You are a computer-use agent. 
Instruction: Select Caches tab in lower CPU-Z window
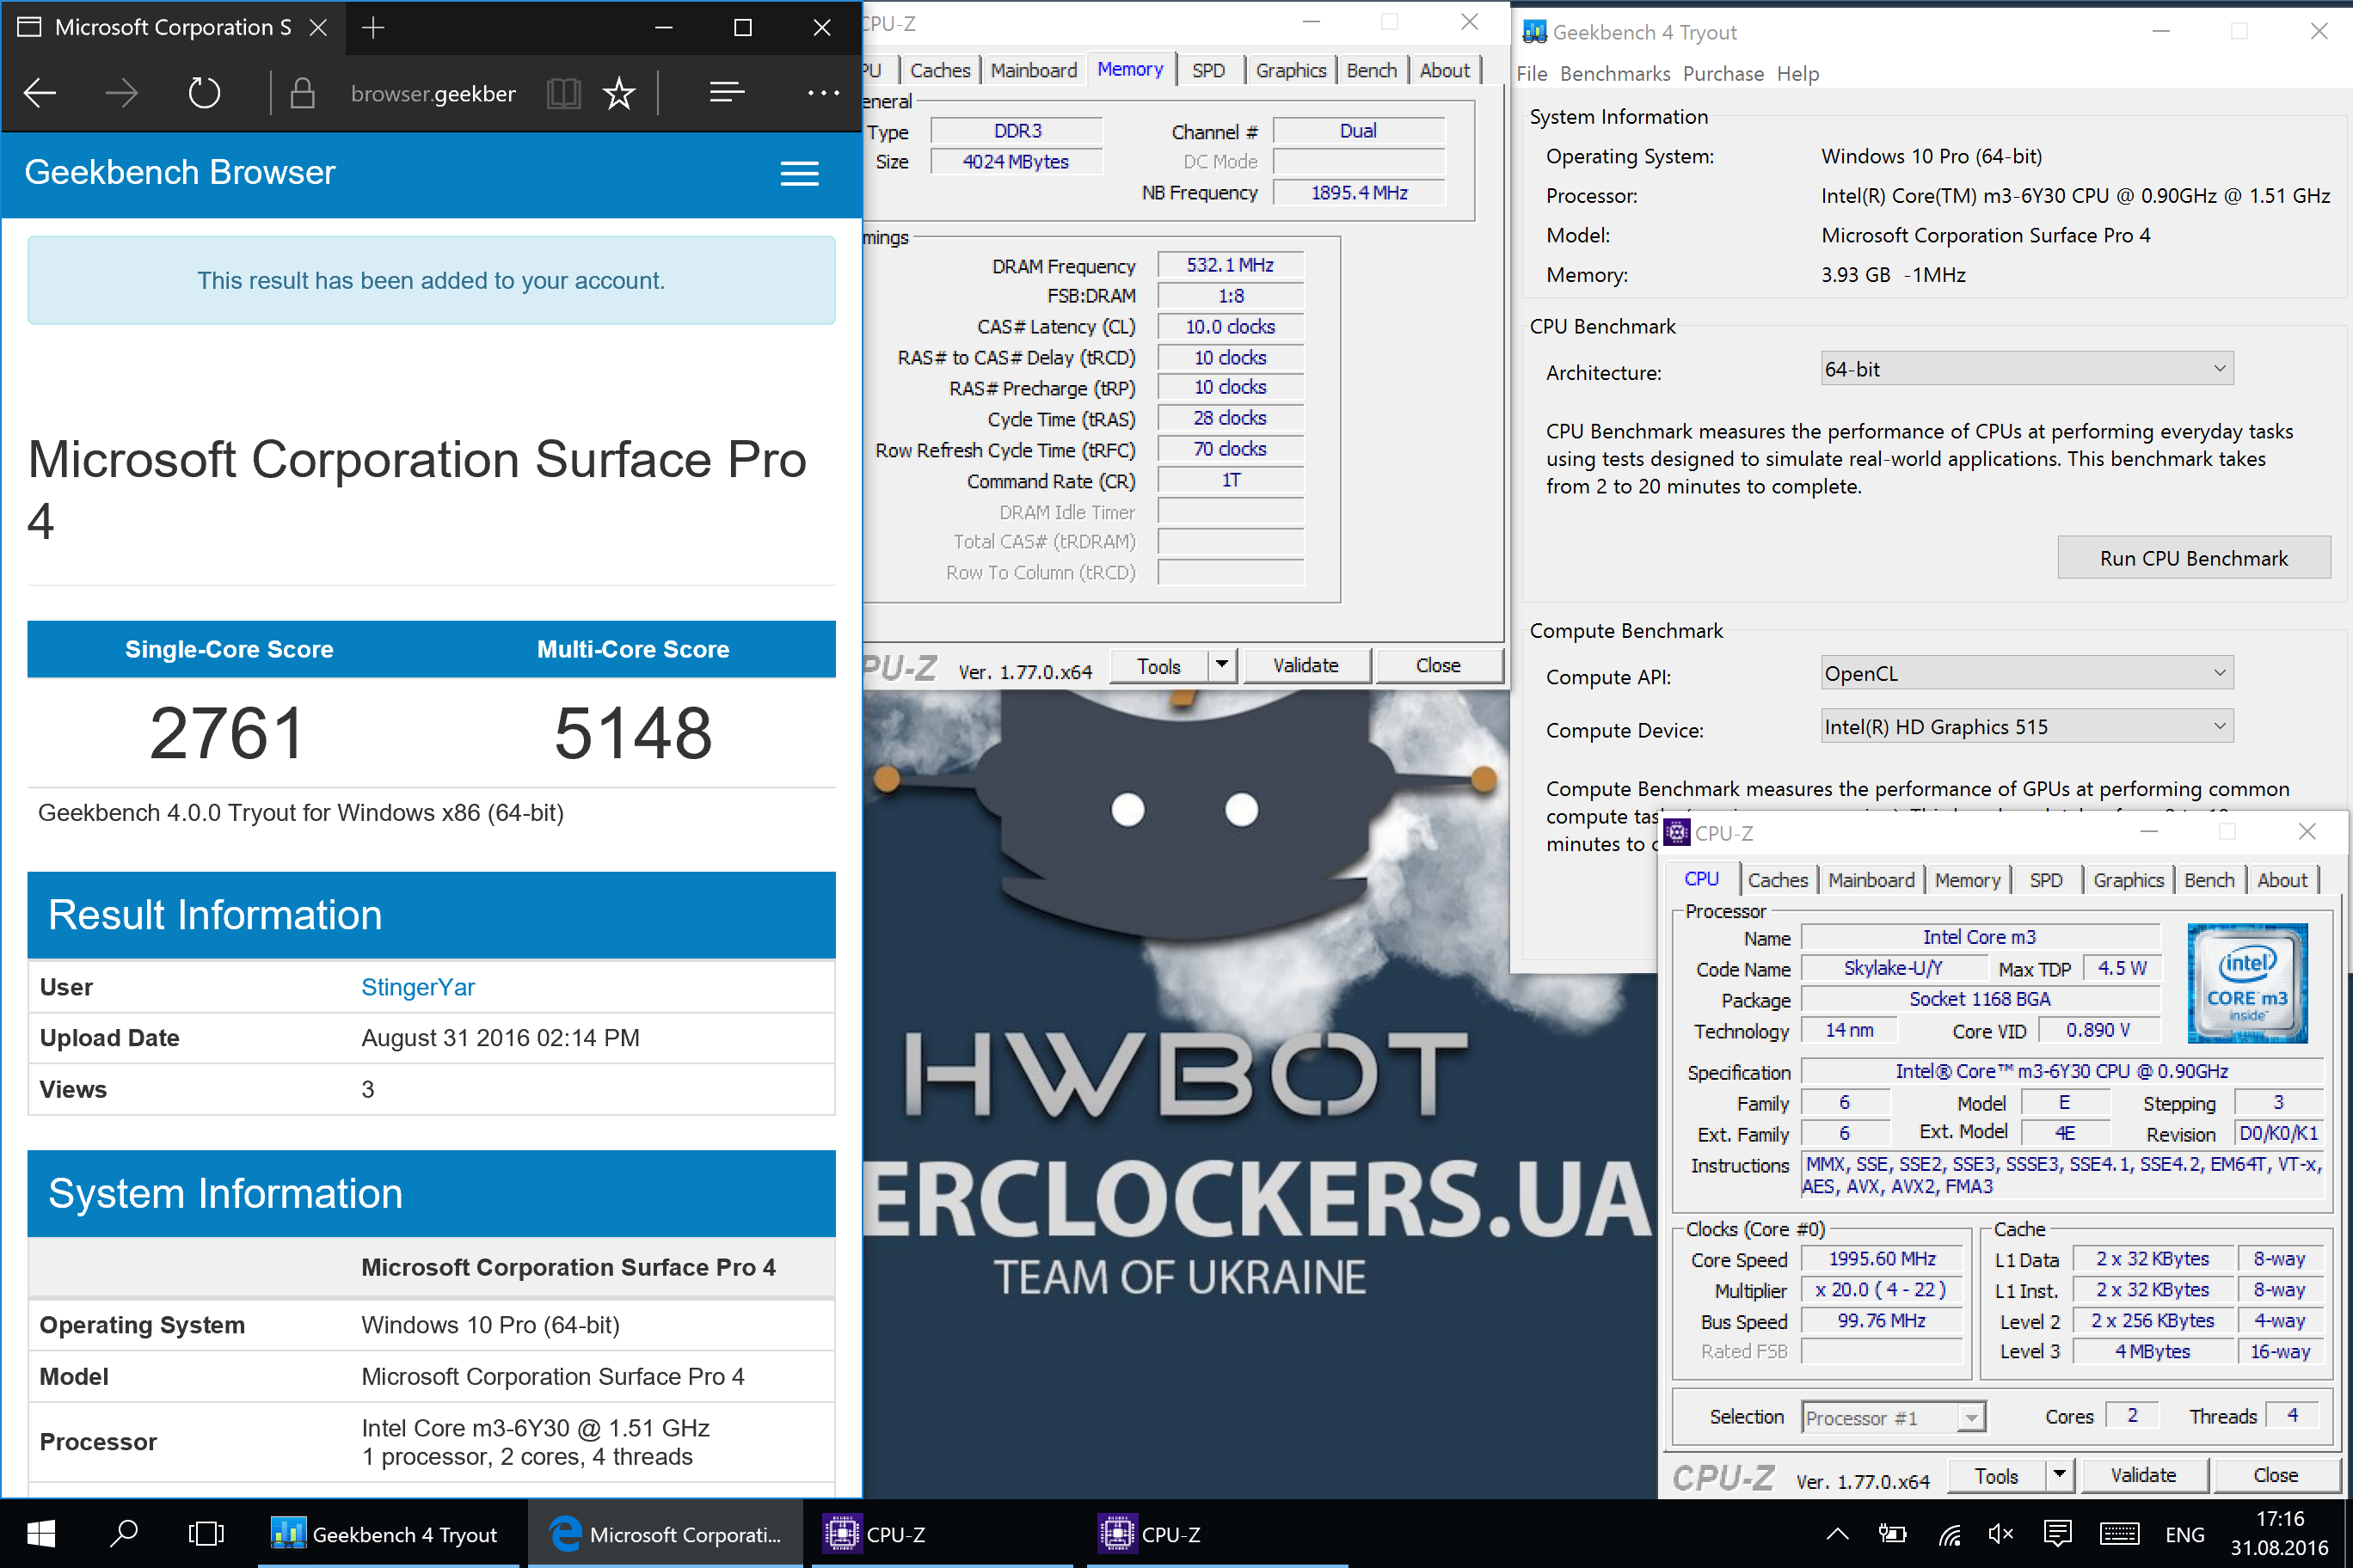[x=1777, y=880]
